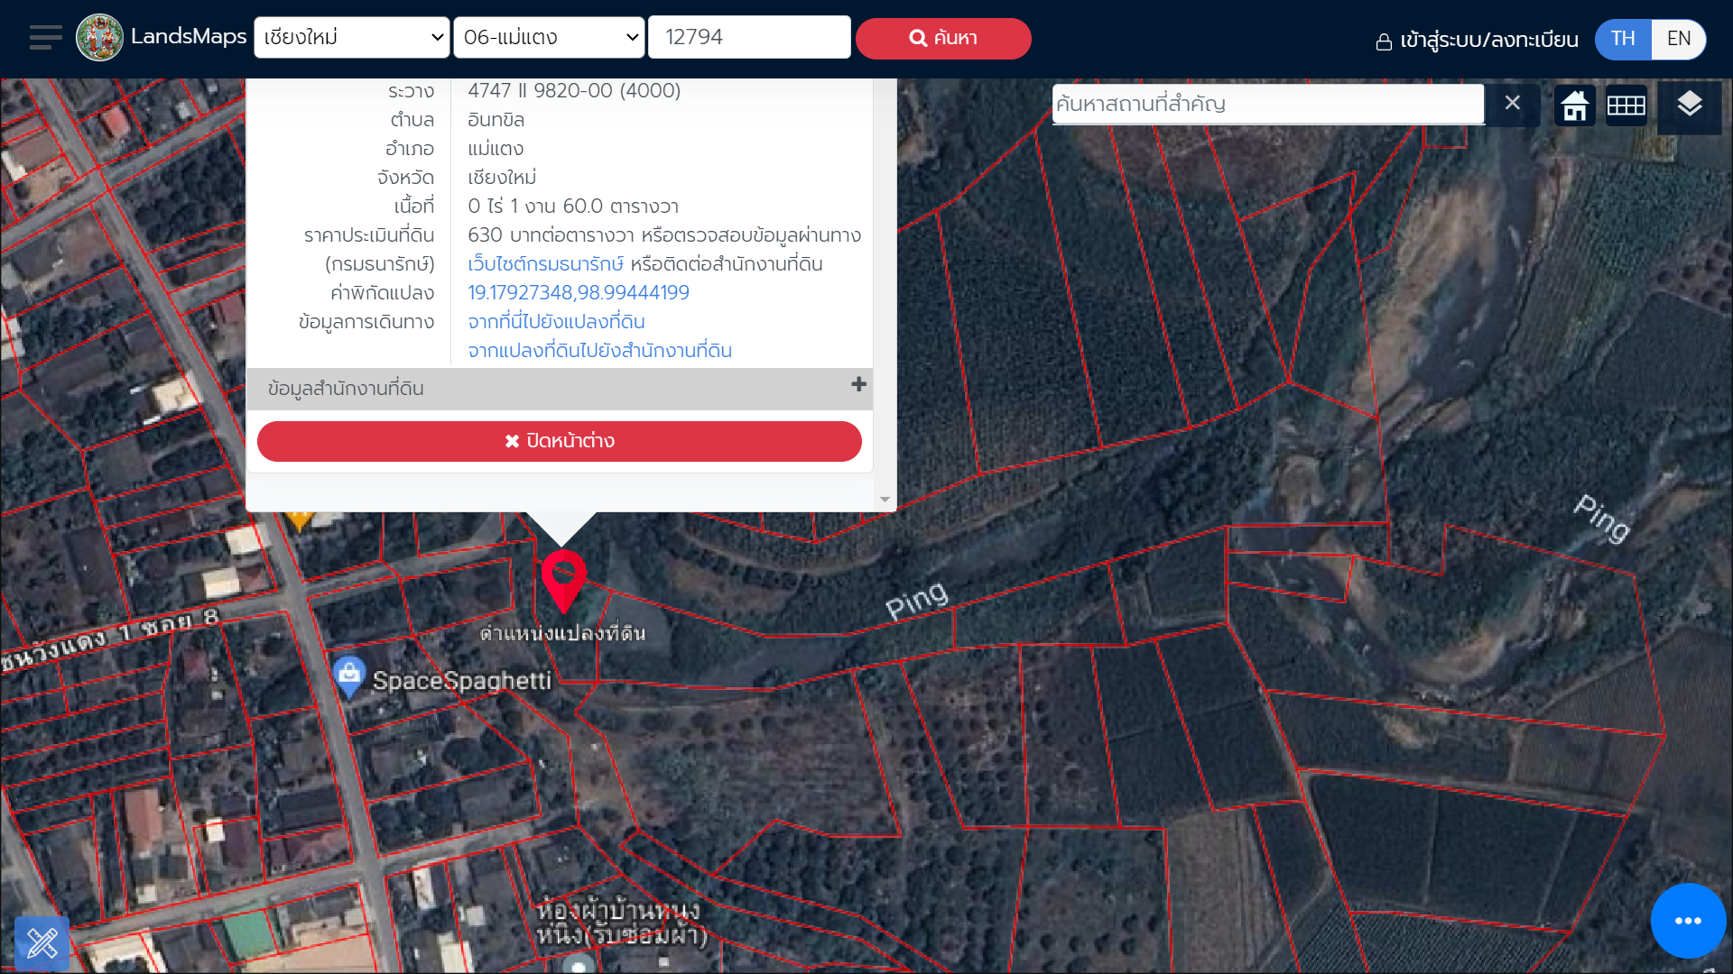1733x974 pixels.
Task: Open the map layers icon
Action: [1690, 105]
